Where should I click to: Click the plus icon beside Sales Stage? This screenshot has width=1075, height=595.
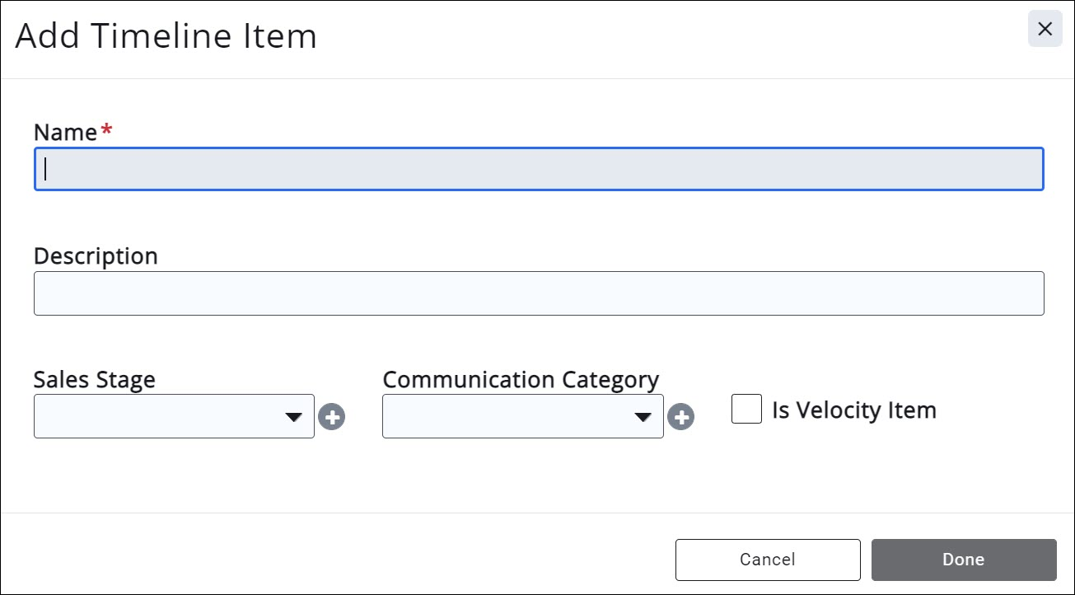point(332,418)
